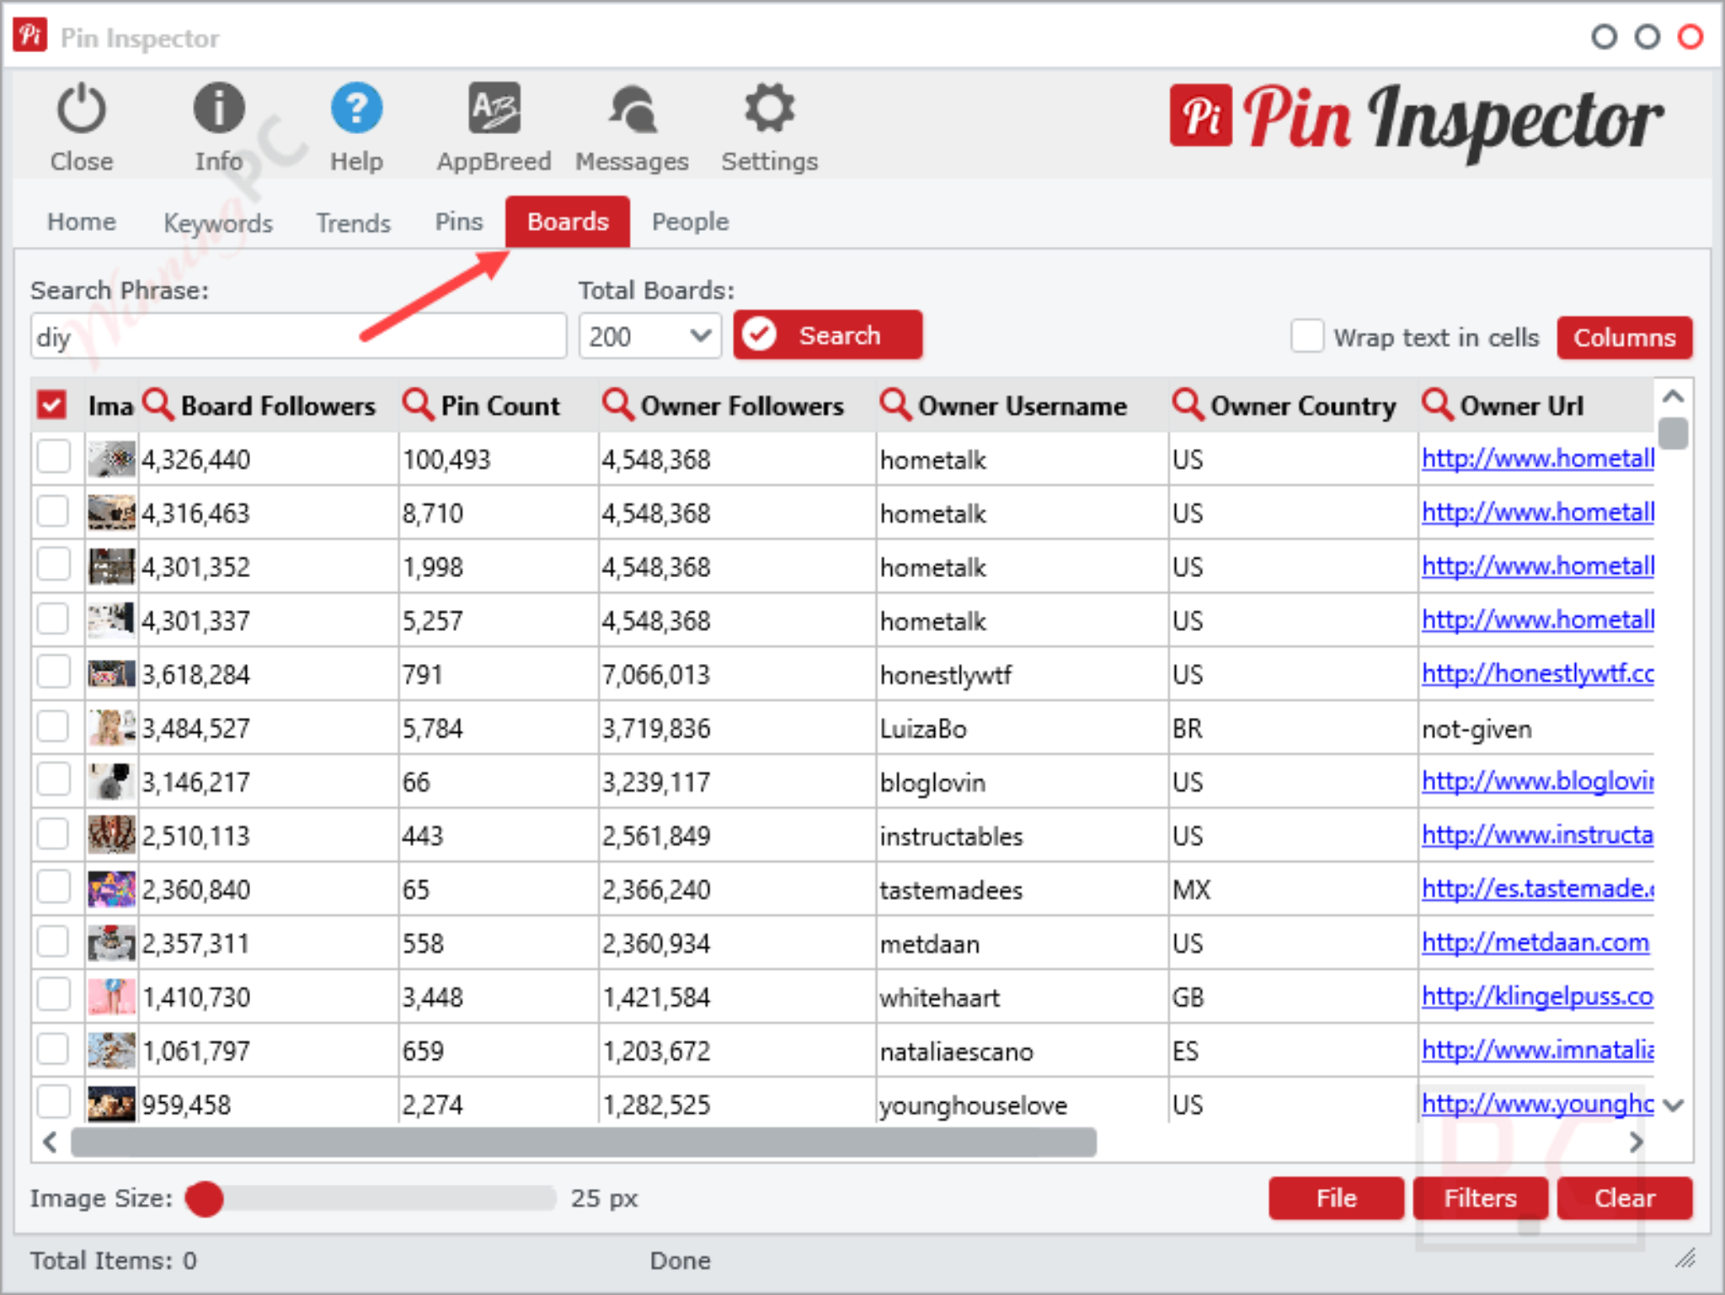Open the Info icon
The image size is (1725, 1295).
coord(219,109)
